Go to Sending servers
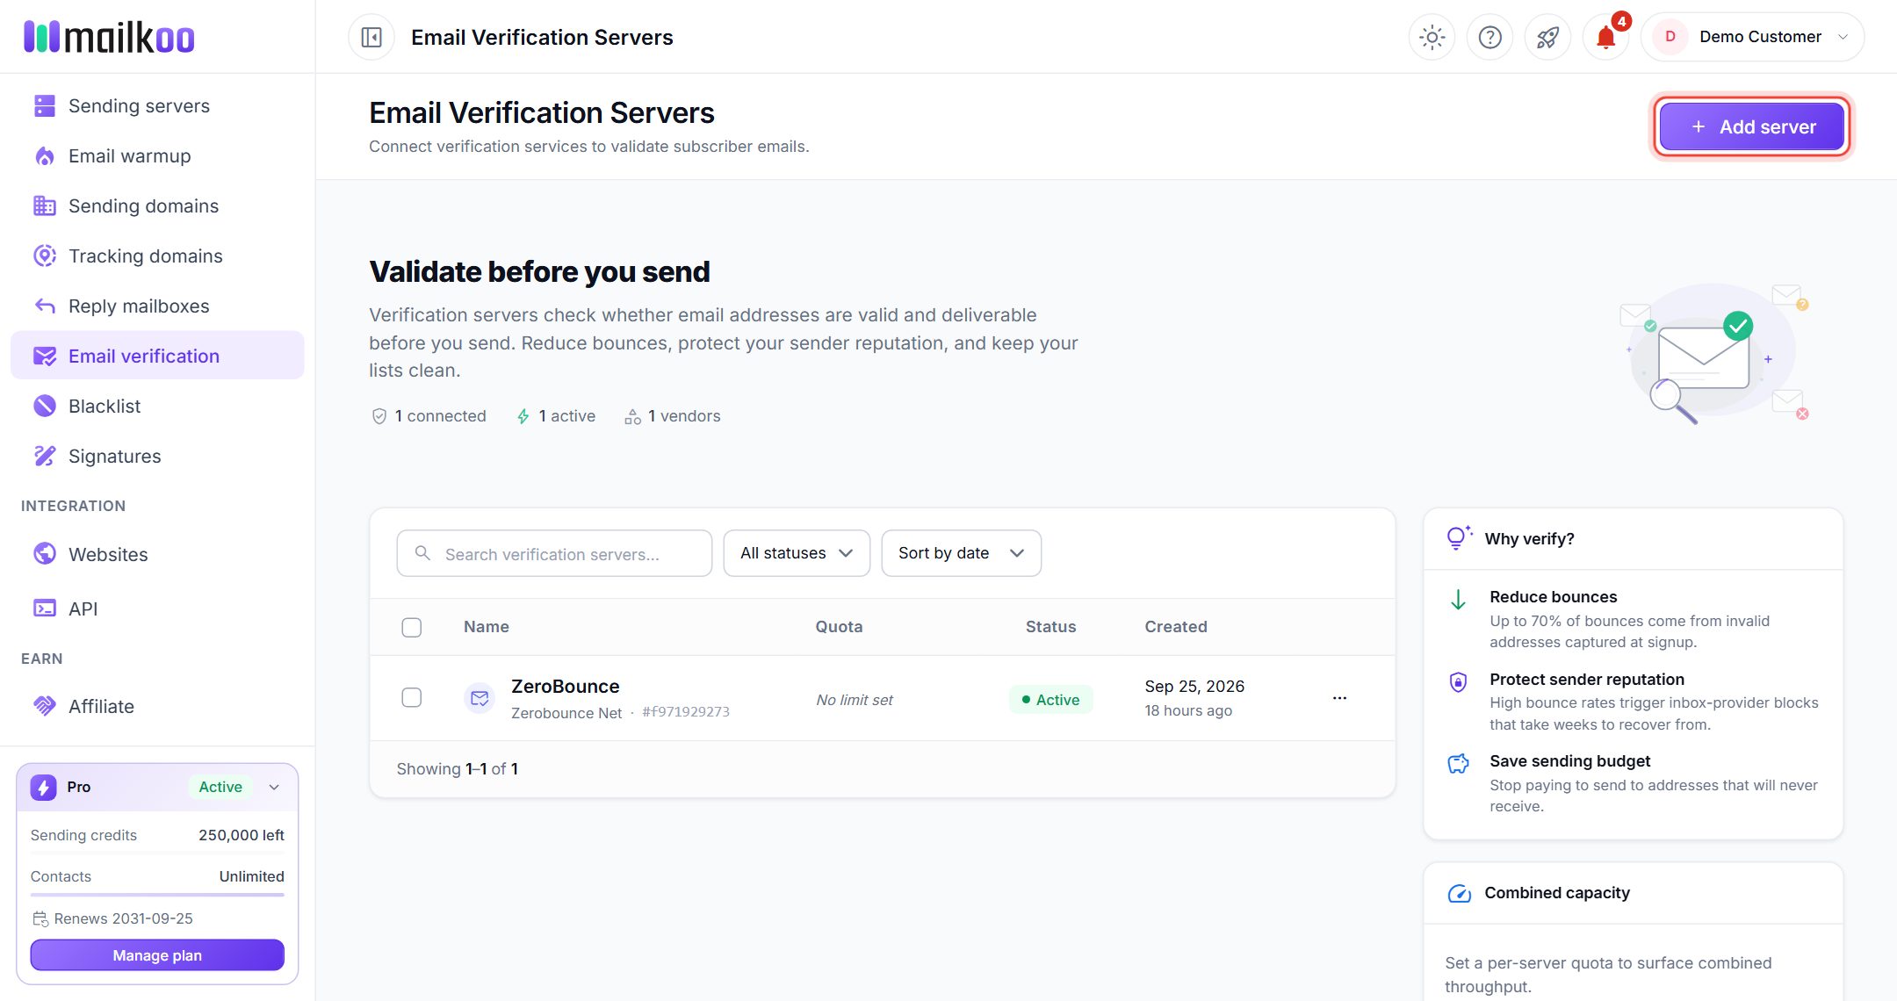Image resolution: width=1897 pixels, height=1001 pixels. point(157,105)
